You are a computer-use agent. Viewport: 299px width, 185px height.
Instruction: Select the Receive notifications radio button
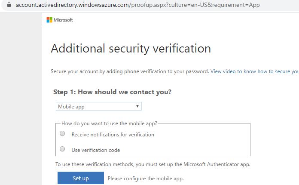pos(62,134)
